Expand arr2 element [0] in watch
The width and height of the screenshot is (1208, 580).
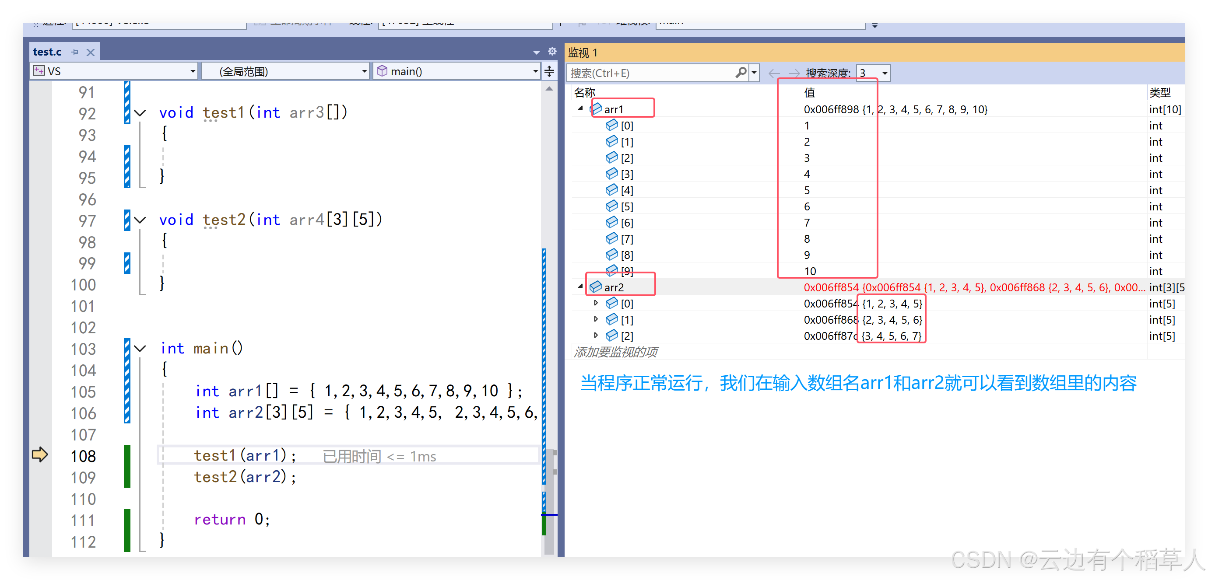tap(596, 303)
